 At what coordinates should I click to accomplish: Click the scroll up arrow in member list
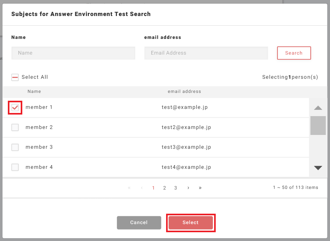pos(318,108)
